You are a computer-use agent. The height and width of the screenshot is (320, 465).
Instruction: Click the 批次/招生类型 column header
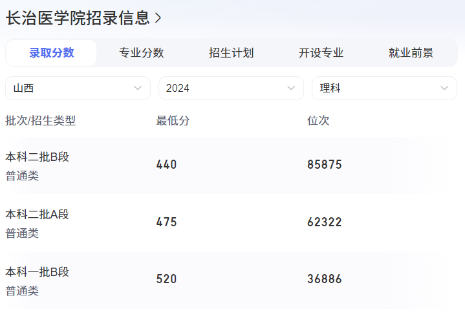[x=41, y=121]
